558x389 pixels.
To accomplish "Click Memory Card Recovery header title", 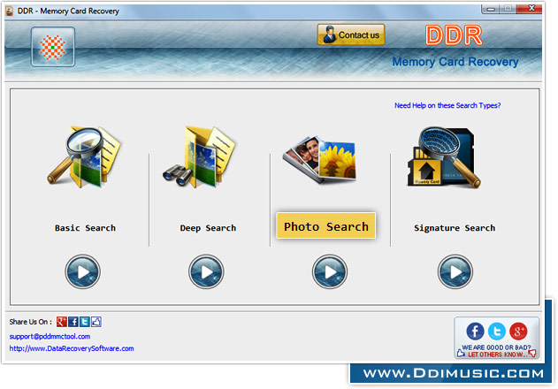I will (x=455, y=62).
